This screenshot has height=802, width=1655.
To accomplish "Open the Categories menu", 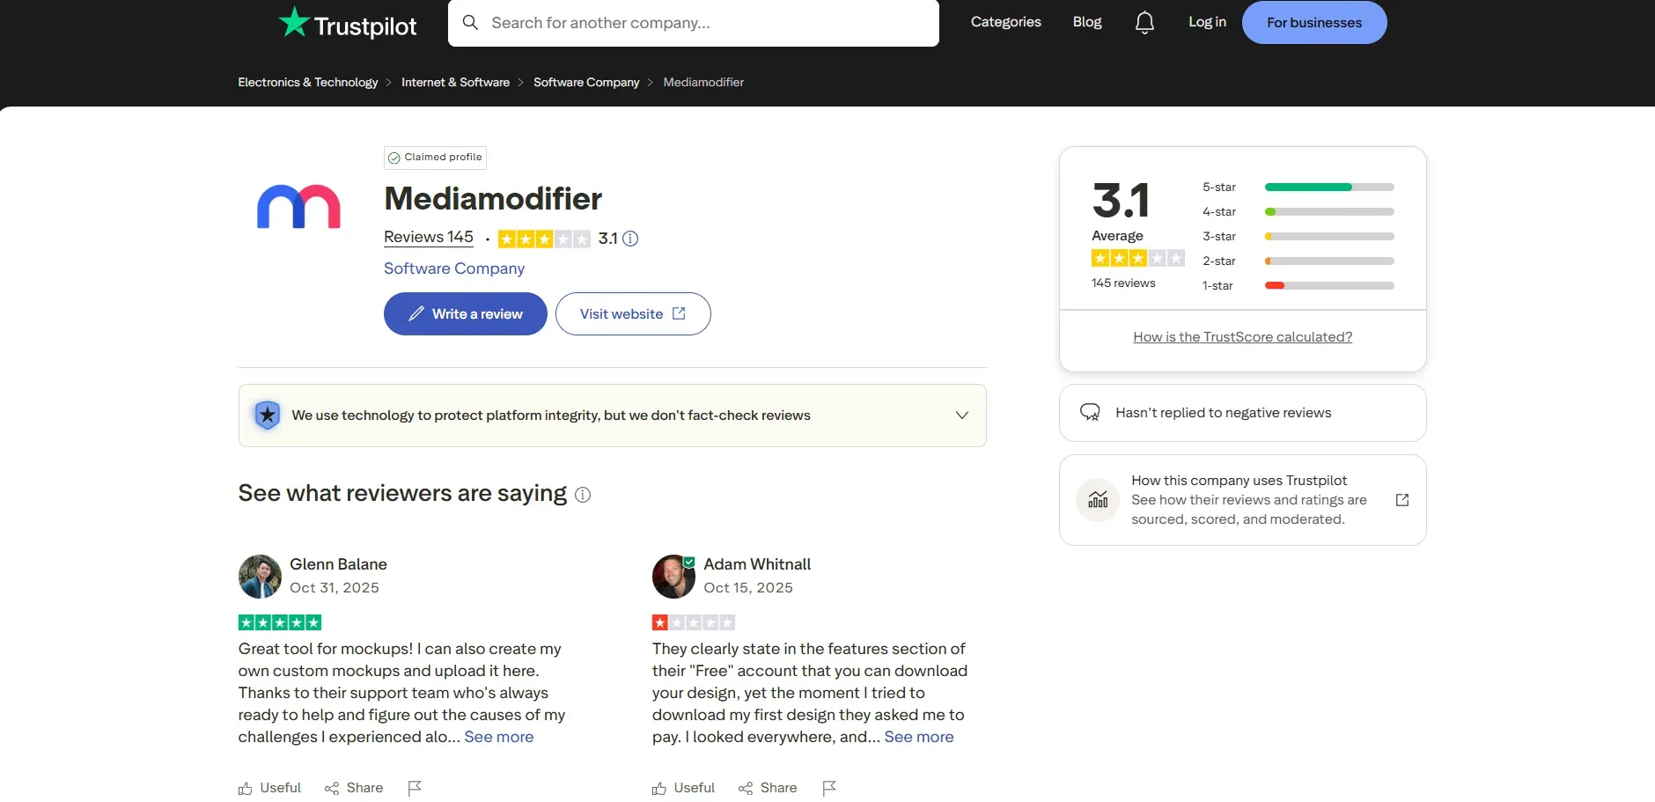I will (x=1005, y=21).
